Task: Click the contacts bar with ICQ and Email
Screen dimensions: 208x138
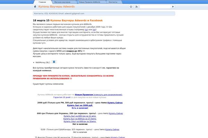Action: (104, 13)
